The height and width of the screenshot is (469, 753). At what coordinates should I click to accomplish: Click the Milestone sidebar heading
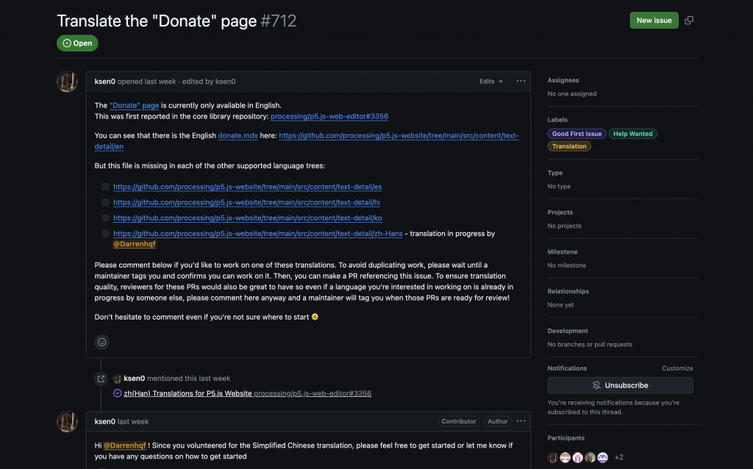pyautogui.click(x=563, y=251)
